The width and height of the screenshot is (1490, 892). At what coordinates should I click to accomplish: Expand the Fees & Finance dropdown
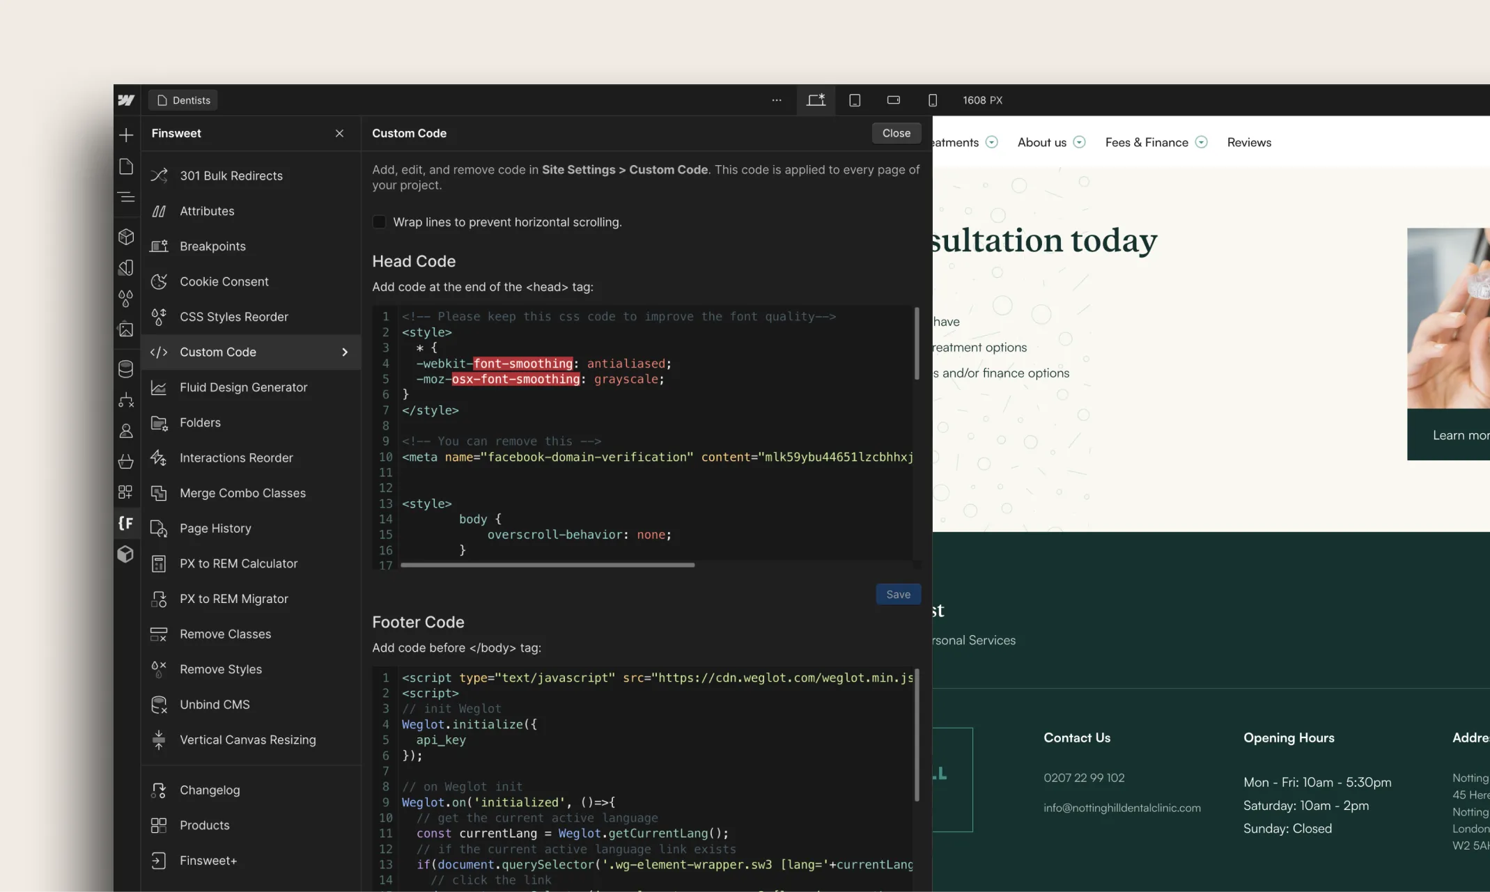pyautogui.click(x=1201, y=143)
